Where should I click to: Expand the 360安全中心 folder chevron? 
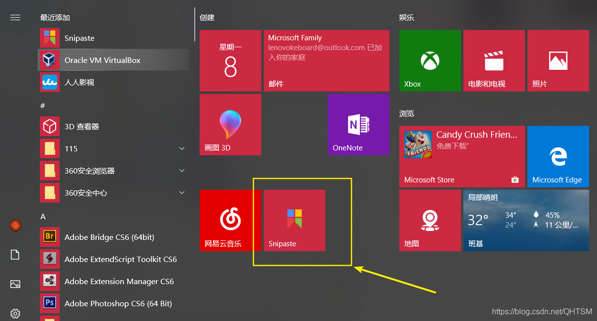tap(182, 193)
